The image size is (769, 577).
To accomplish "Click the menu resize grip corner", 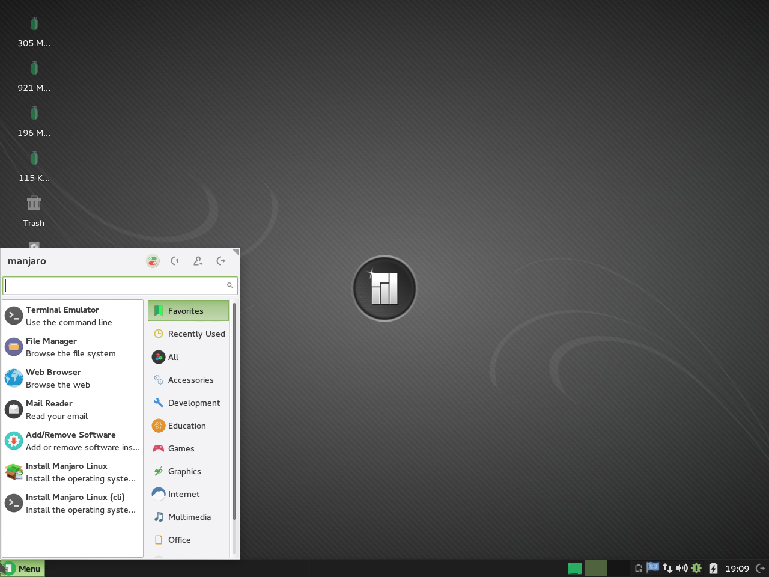I will pyautogui.click(x=236, y=252).
